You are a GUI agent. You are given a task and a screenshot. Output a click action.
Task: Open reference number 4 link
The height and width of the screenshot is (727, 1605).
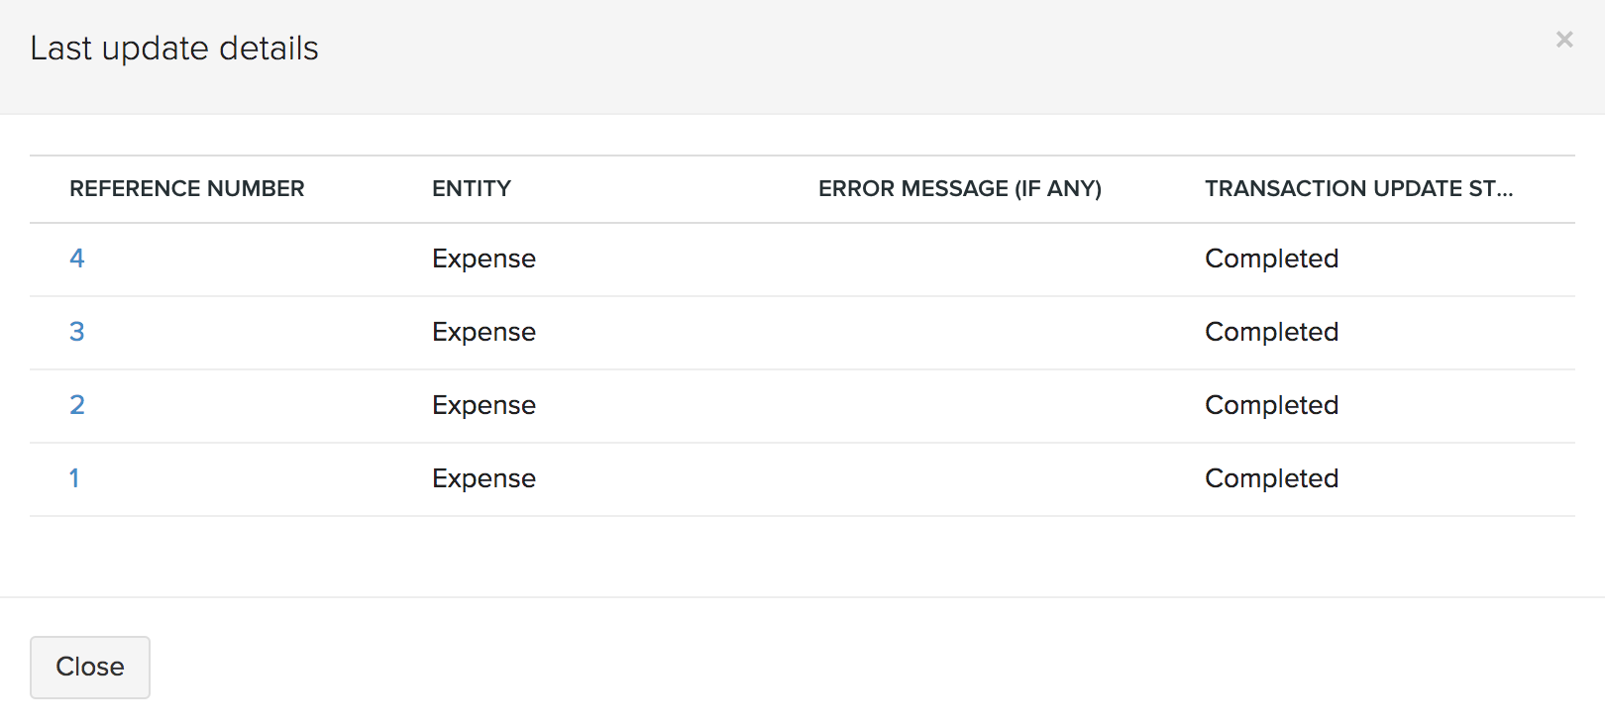tap(77, 259)
